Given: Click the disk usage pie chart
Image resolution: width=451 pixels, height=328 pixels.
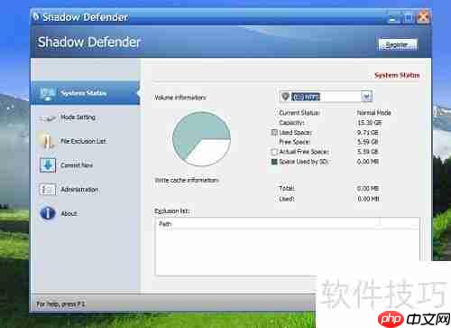Looking at the screenshot, I should pos(201,139).
